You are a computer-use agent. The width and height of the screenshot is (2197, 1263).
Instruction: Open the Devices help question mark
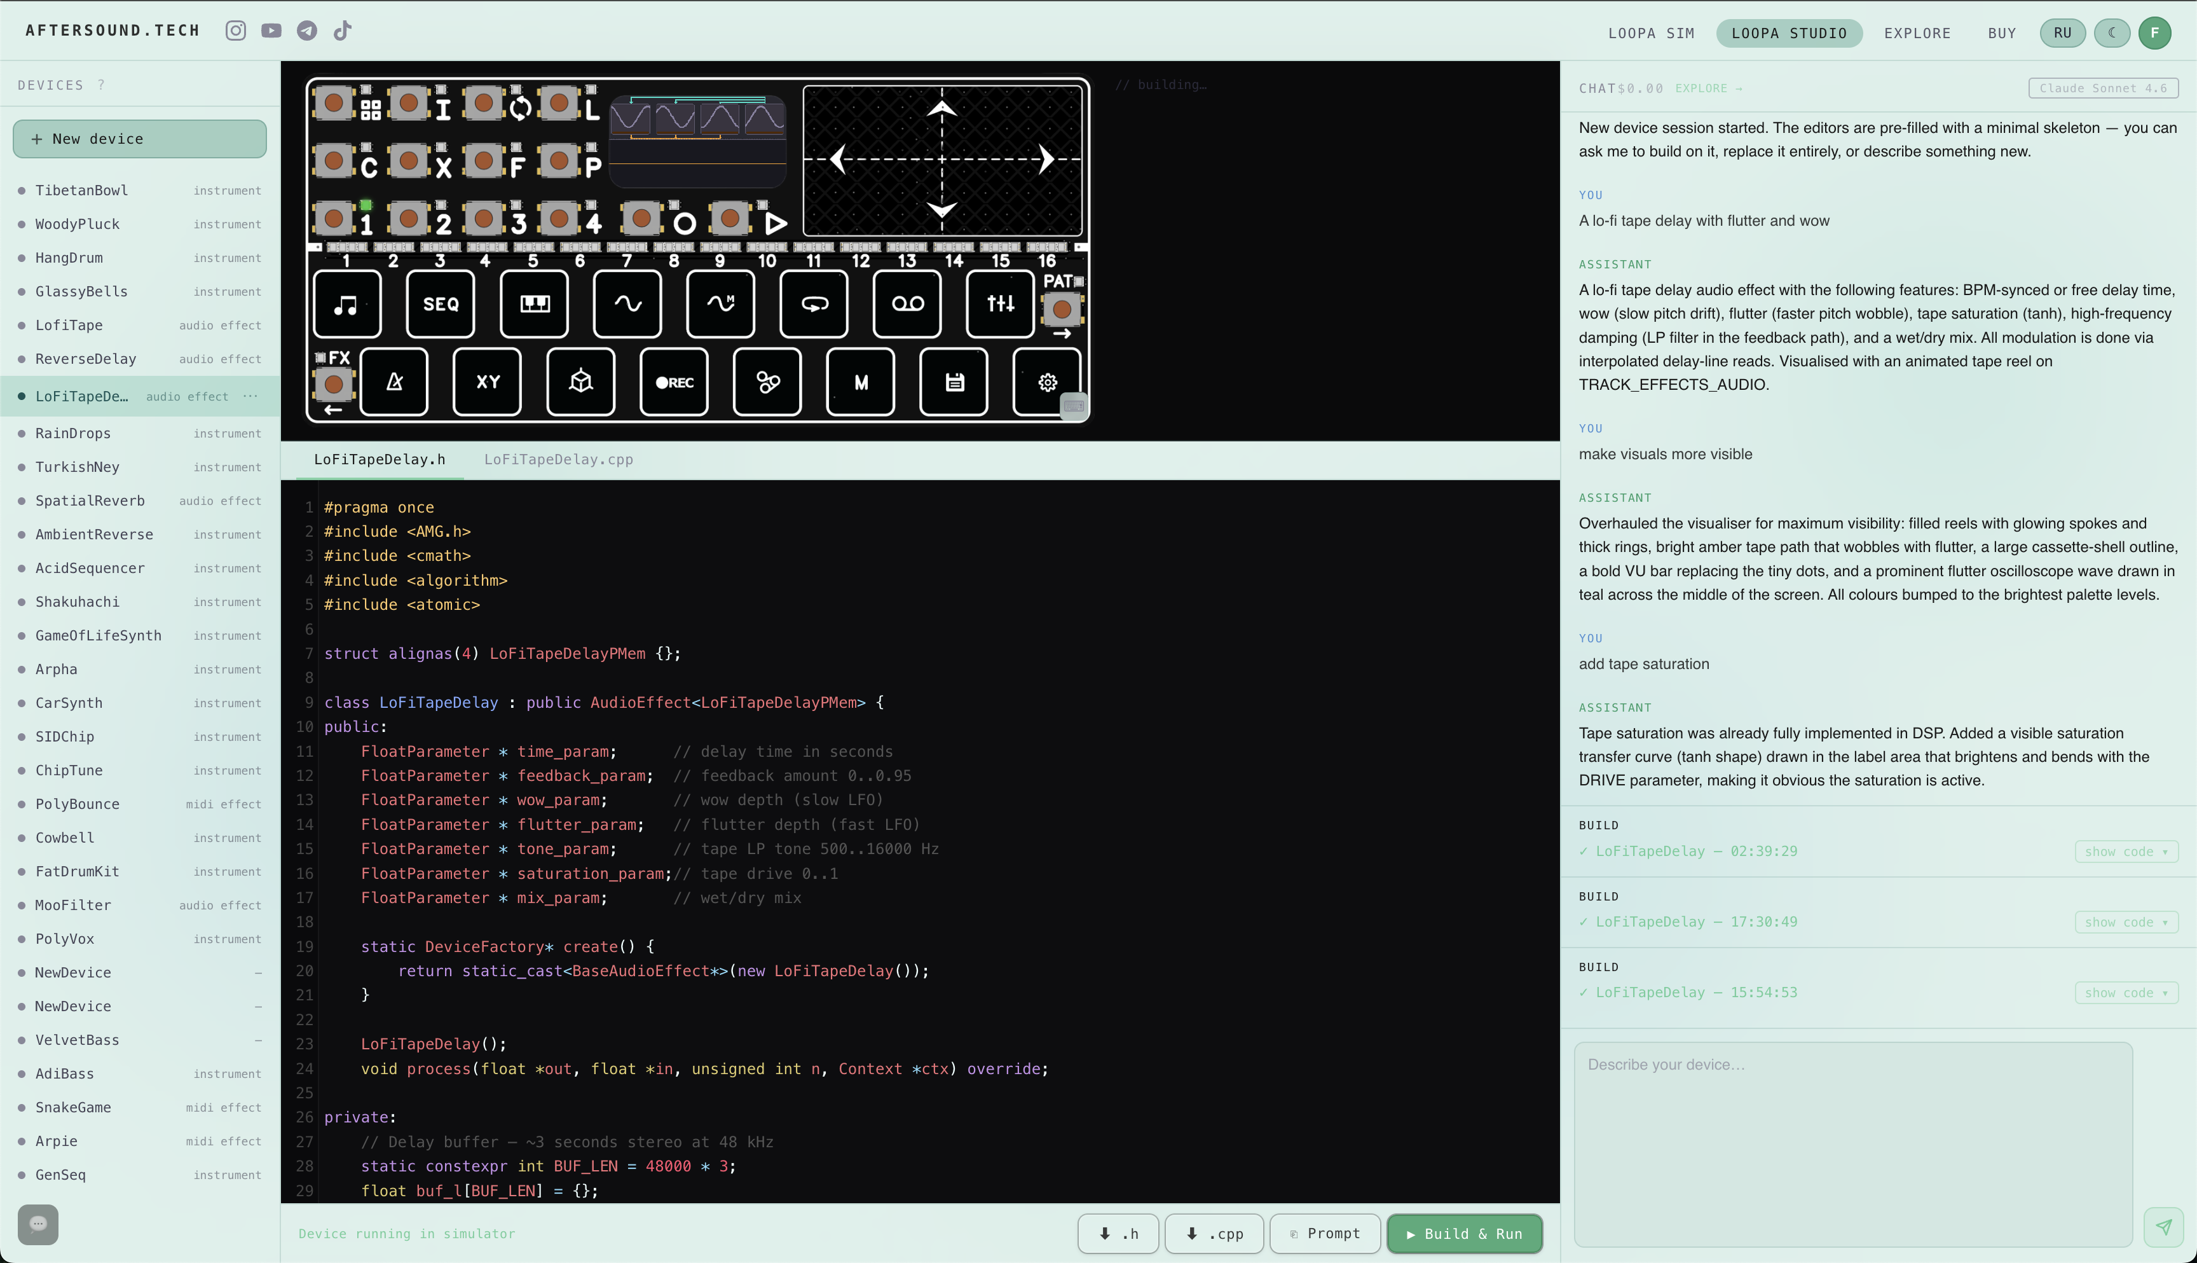(x=102, y=85)
